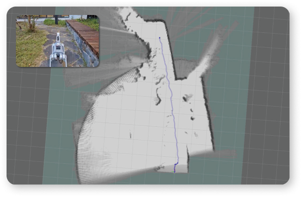Viewport: 302px width, 197px height.
Task: Click the wooden deck in camera feed
Action: [x=86, y=34]
